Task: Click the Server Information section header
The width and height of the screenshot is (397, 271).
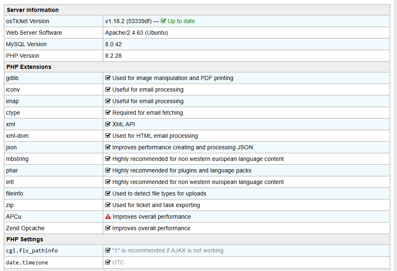Action: click(197, 10)
